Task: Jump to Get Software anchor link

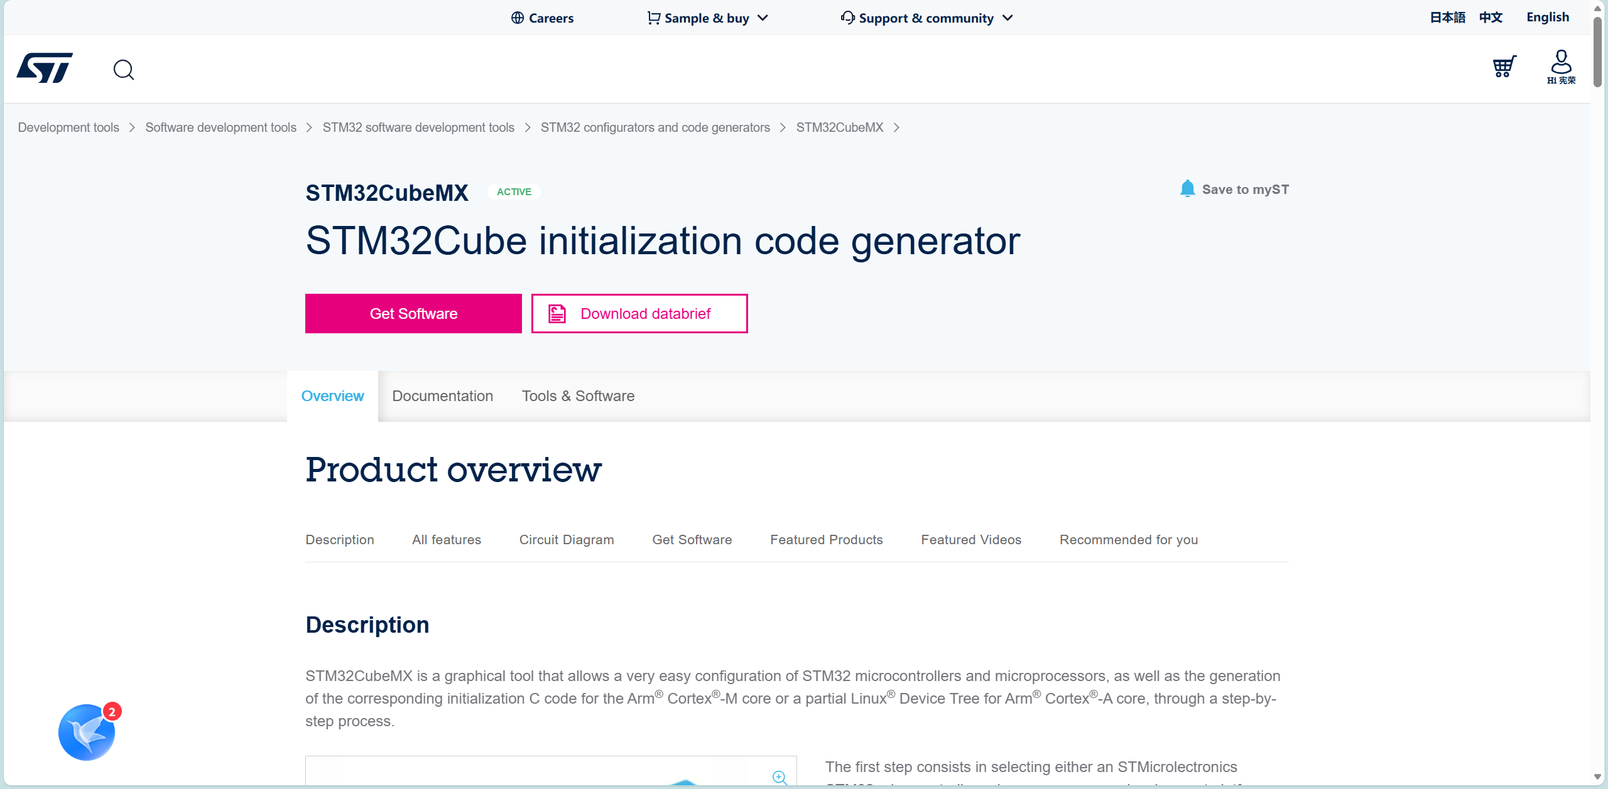Action: coord(692,540)
